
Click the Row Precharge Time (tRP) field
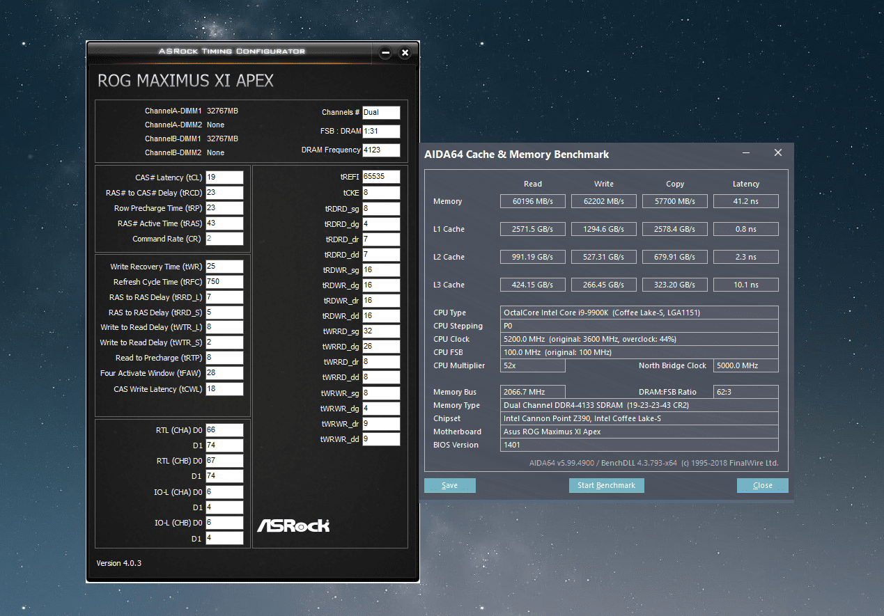[224, 208]
